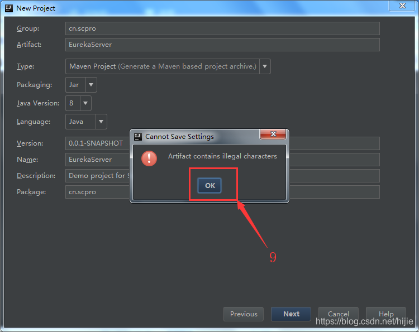This screenshot has width=419, height=332.
Task: Close the Cannot Save Settings dialog
Action: [x=273, y=134]
